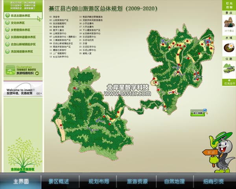
Task: Click the 放大地图 magnifier icon
Action: [205, 112]
